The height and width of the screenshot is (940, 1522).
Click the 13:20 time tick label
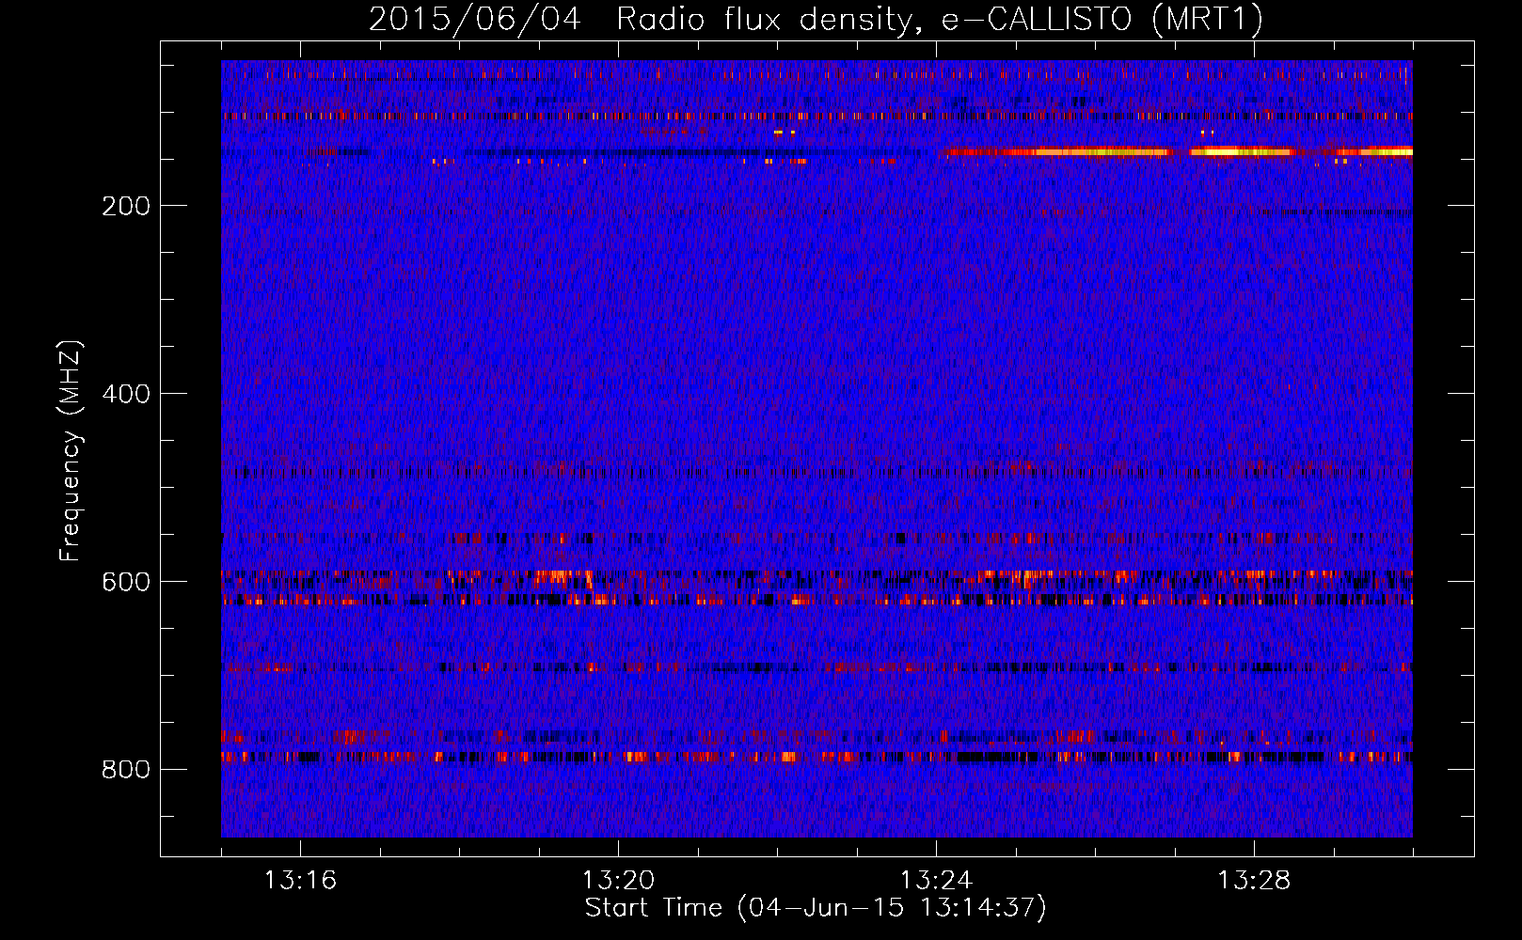(618, 881)
